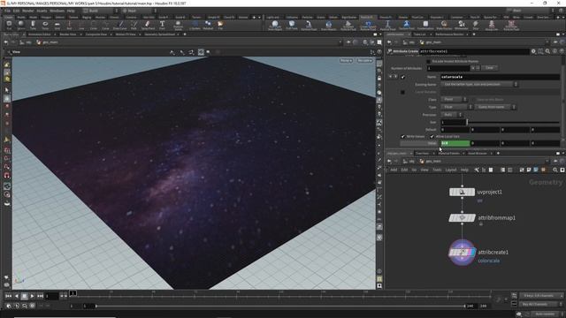Click the play forward button
Viewport: 566px width, 318px height.
tap(33, 296)
